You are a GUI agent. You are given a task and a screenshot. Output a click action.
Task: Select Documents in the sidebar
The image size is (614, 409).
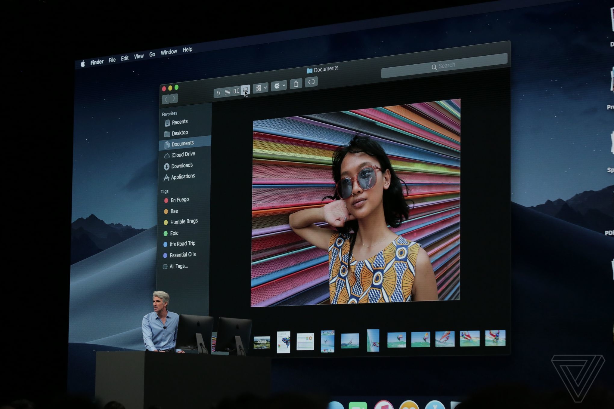point(182,143)
